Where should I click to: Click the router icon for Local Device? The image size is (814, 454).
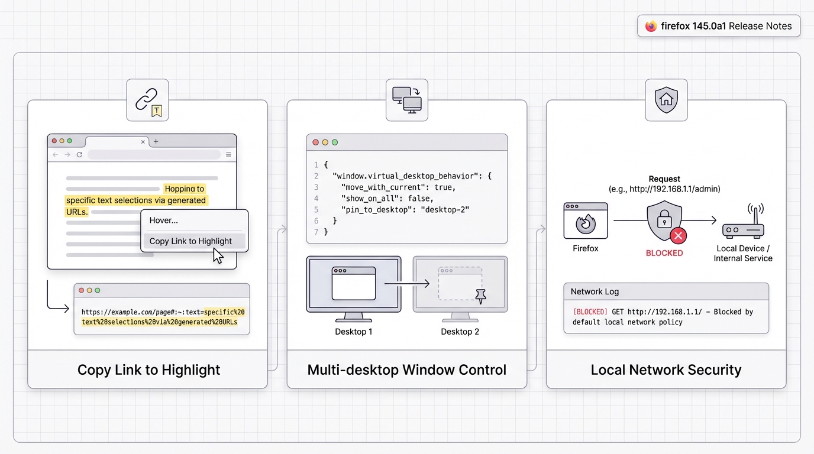[743, 222]
